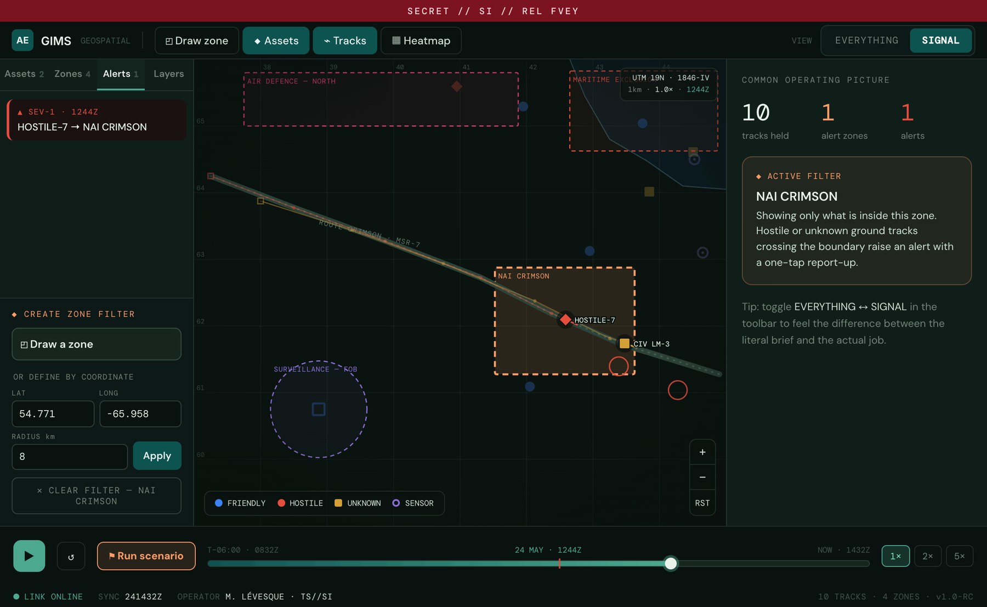
Task: Click the 10 tracks held stat
Action: coord(765,121)
